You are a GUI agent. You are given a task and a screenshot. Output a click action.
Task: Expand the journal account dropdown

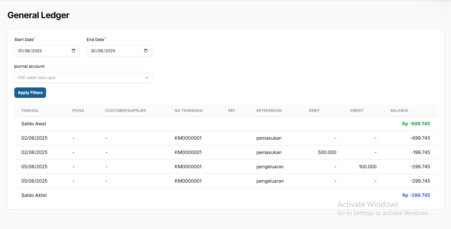coord(83,78)
